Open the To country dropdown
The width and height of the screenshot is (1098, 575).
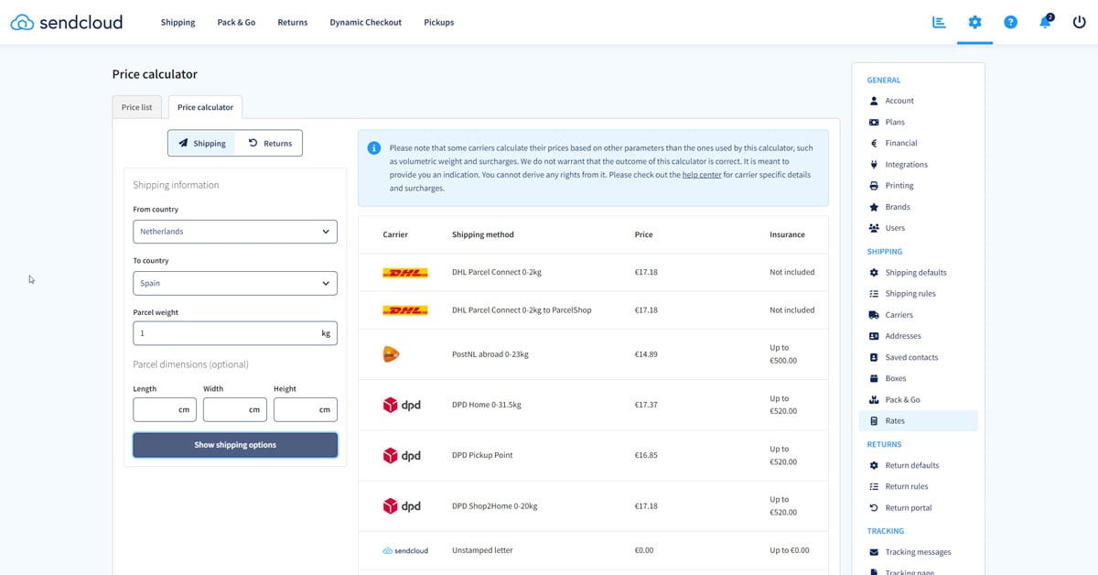(235, 283)
